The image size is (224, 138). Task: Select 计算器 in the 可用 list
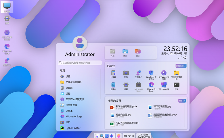click(x=80, y=88)
